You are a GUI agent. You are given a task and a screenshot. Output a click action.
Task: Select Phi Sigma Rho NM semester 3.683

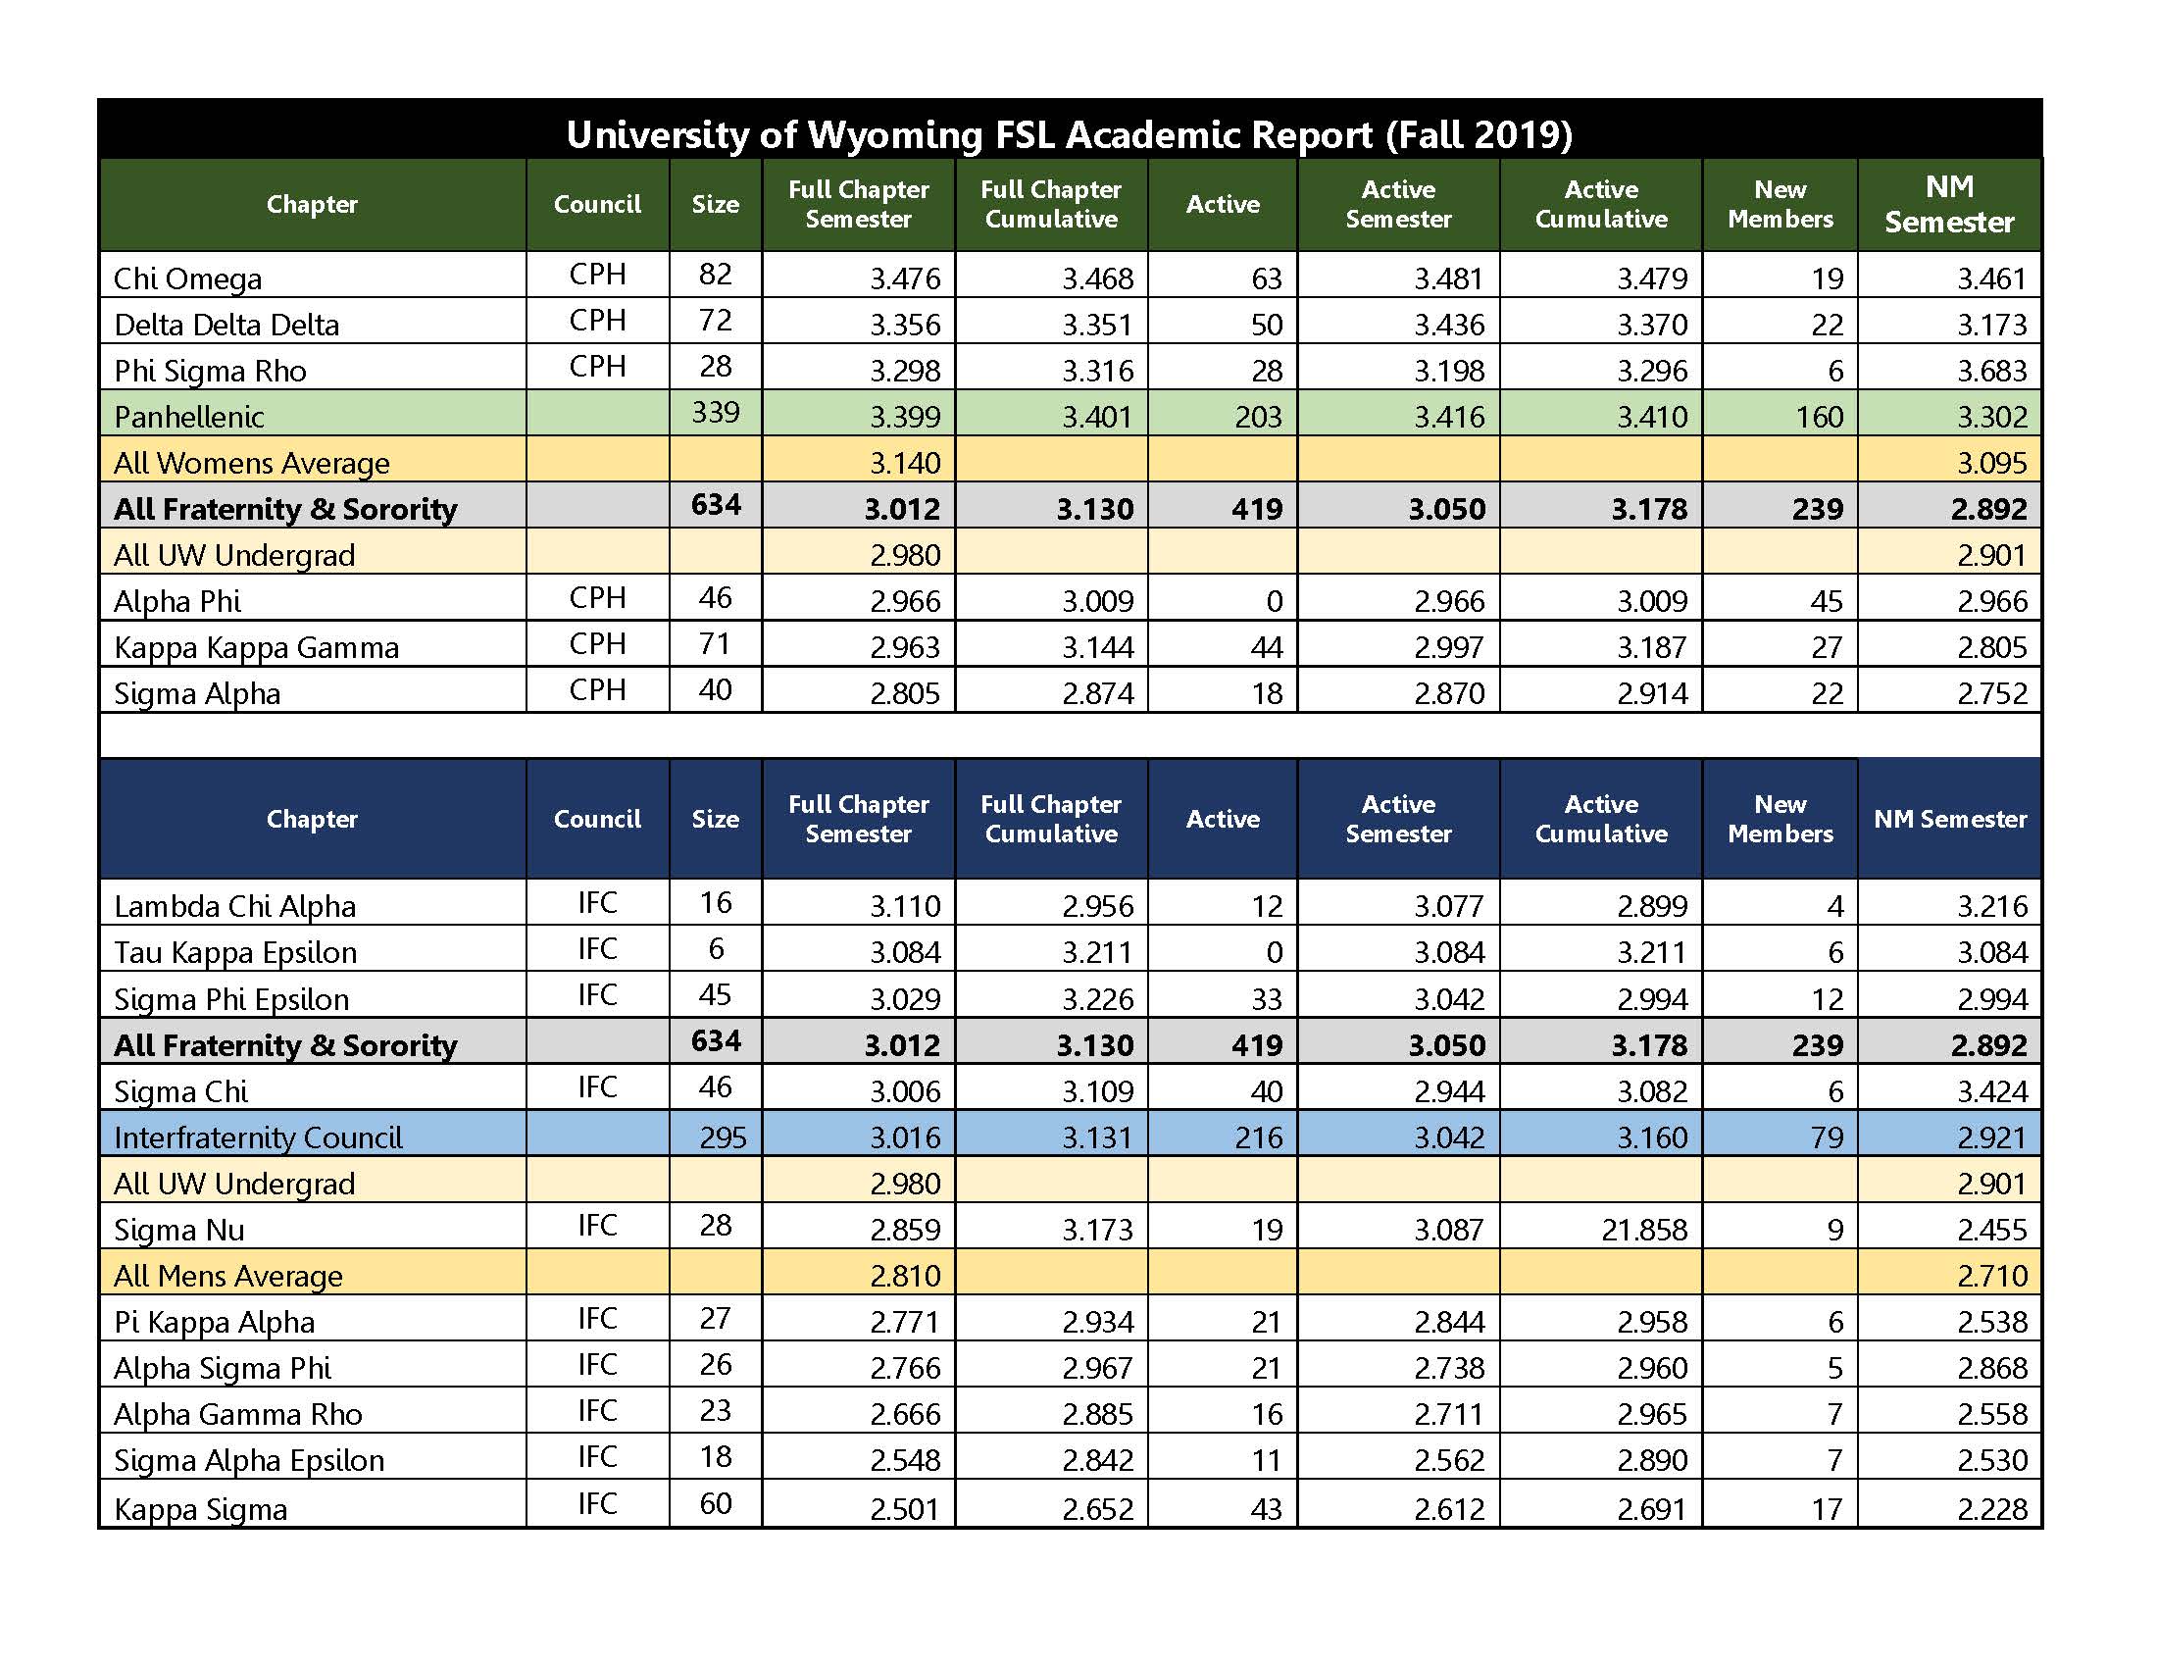point(1991,371)
